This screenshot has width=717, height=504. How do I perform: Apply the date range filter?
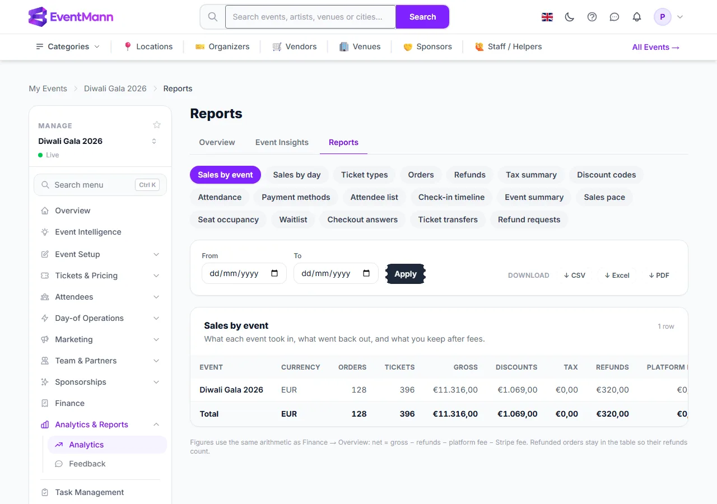click(406, 274)
